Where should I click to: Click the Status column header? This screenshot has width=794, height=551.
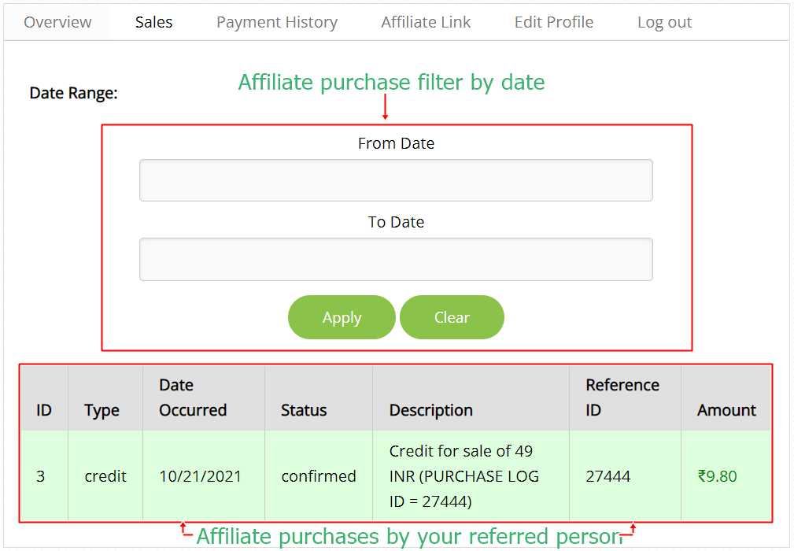(304, 410)
